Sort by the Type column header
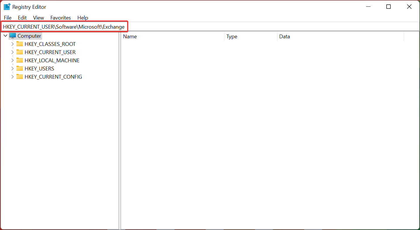Image resolution: width=420 pixels, height=230 pixels. pyautogui.click(x=251, y=37)
